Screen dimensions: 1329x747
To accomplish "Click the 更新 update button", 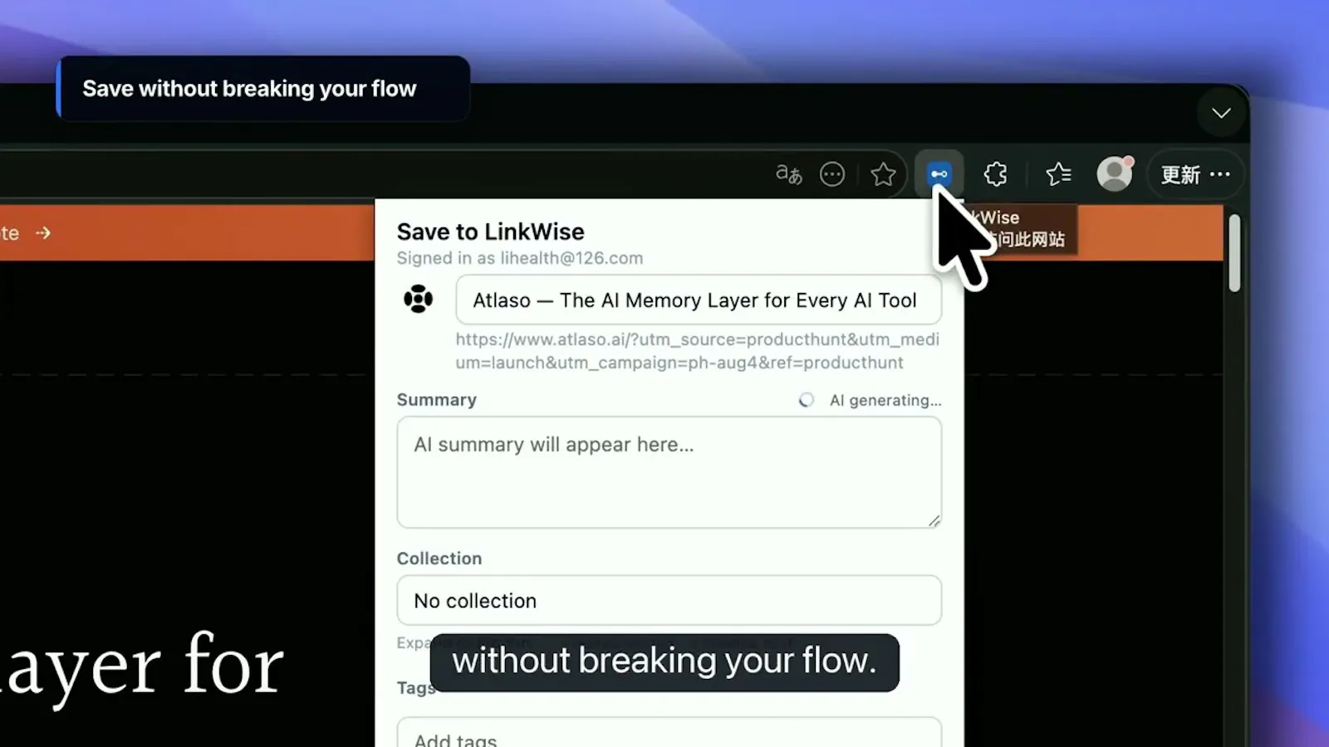I will [x=1180, y=175].
